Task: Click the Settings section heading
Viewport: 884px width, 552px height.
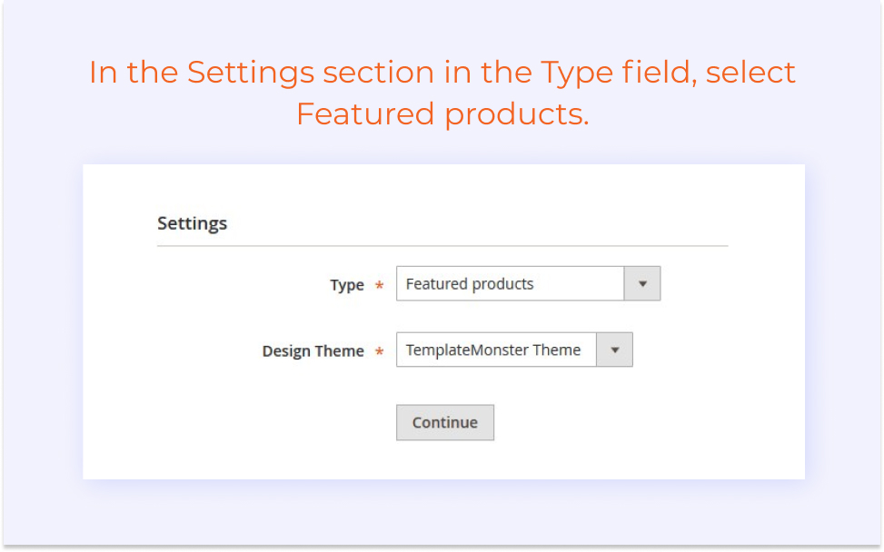Action: pos(193,223)
